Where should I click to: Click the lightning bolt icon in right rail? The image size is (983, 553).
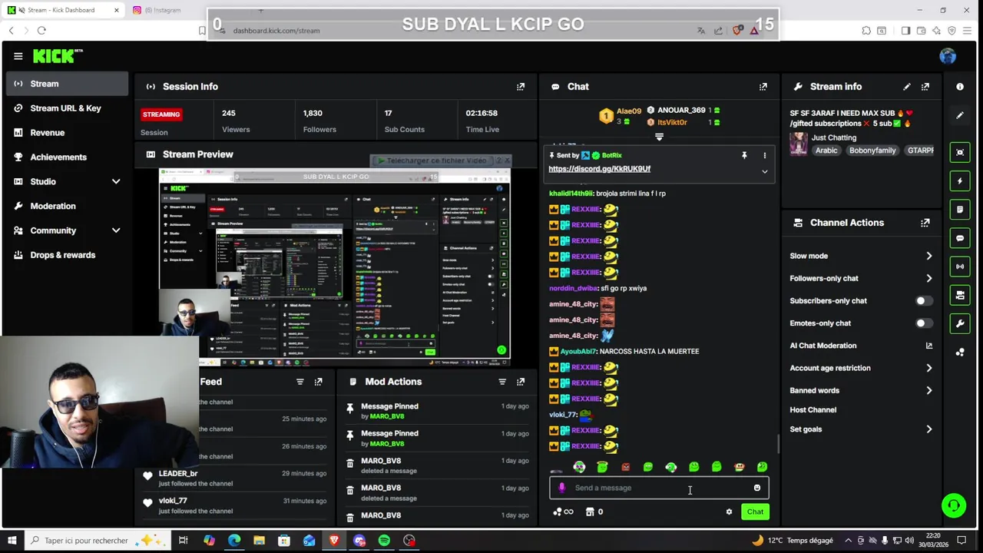960,181
